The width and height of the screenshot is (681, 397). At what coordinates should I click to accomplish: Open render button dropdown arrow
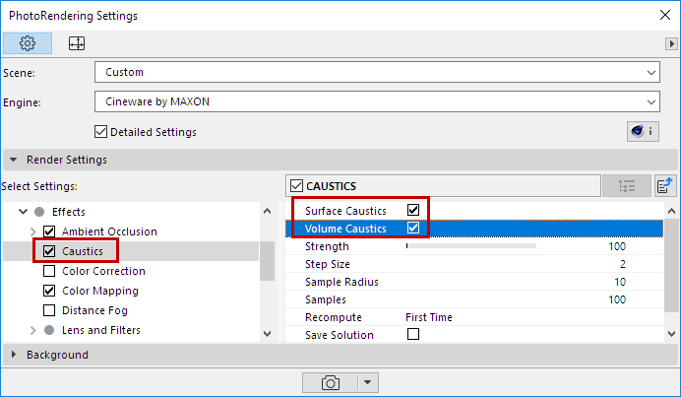[x=366, y=382]
